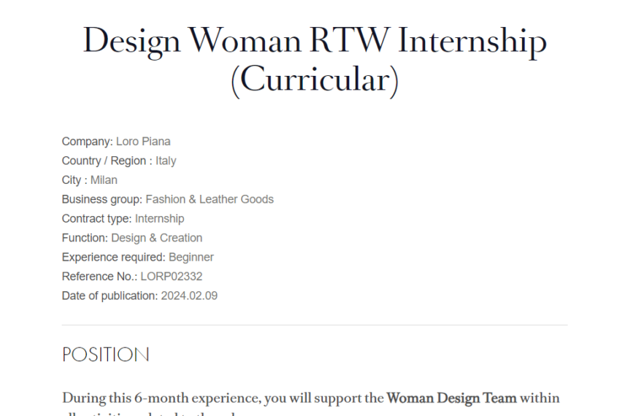Select the Design & Creation function
The height and width of the screenshot is (416, 625).
[157, 238]
